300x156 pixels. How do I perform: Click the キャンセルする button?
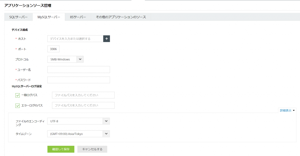coord(92,149)
